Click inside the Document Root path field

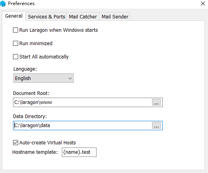(82, 102)
